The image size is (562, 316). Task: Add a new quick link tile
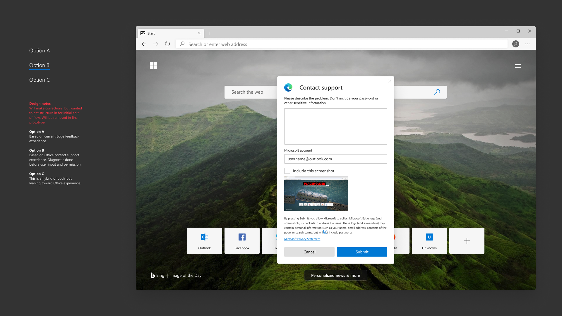click(x=467, y=241)
